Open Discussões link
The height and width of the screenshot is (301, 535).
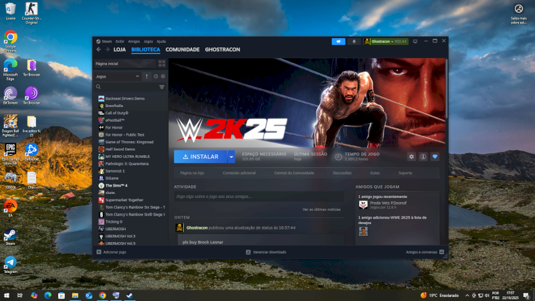coord(342,173)
